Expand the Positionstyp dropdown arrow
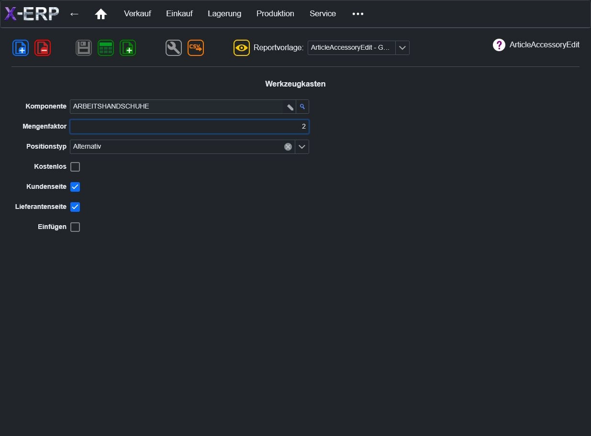The image size is (591, 436). (302, 147)
